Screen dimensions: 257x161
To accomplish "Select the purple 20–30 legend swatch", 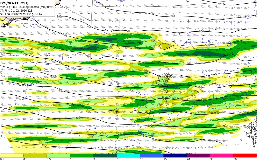I will pyautogui.click(x=198, y=156).
